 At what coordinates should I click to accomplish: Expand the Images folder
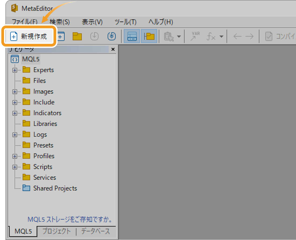(x=15, y=92)
